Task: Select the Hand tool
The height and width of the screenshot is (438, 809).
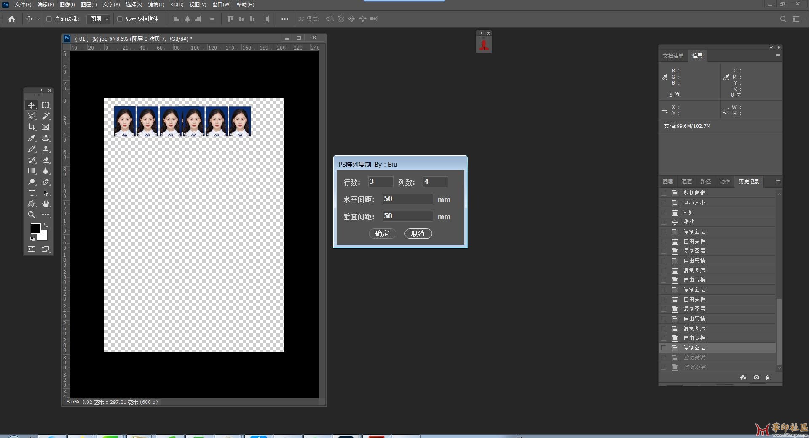Action: tap(46, 204)
